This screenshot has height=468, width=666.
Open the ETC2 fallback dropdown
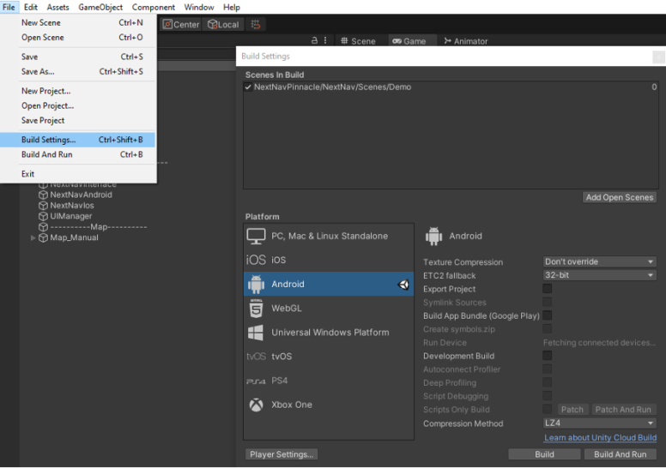(x=599, y=276)
